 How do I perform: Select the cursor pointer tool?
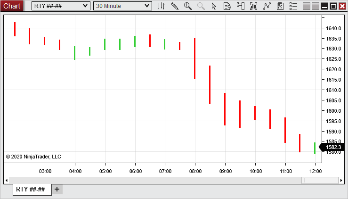(214, 6)
